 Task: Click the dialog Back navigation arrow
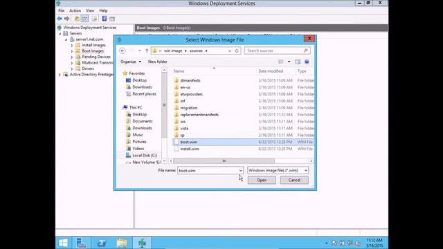[123, 50]
